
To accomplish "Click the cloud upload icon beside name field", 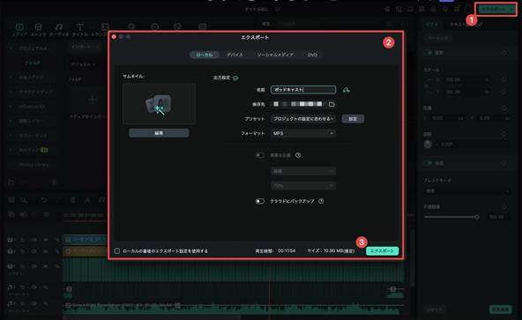I will coord(347,90).
